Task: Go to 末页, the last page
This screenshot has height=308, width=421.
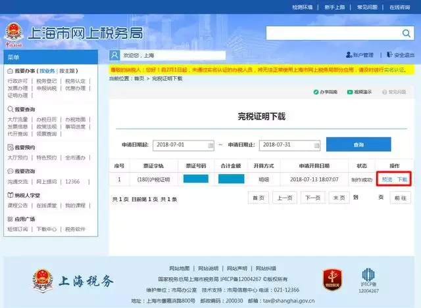Action: [339, 198]
